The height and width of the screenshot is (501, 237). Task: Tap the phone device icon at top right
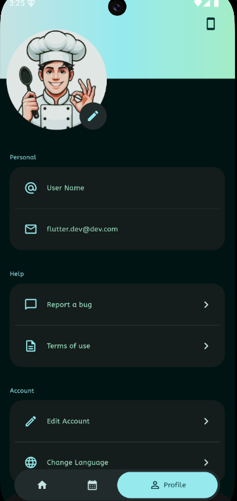(x=210, y=24)
